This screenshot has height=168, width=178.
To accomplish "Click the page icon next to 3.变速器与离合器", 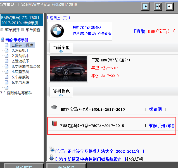I will tap(7, 66).
